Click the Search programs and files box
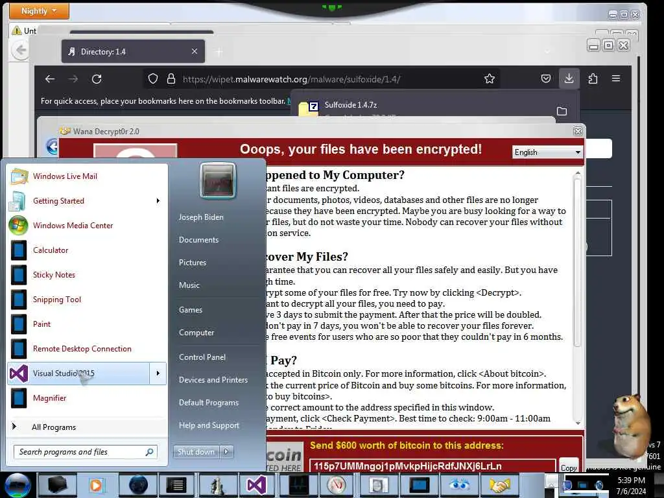664x498 pixels. click(x=86, y=452)
